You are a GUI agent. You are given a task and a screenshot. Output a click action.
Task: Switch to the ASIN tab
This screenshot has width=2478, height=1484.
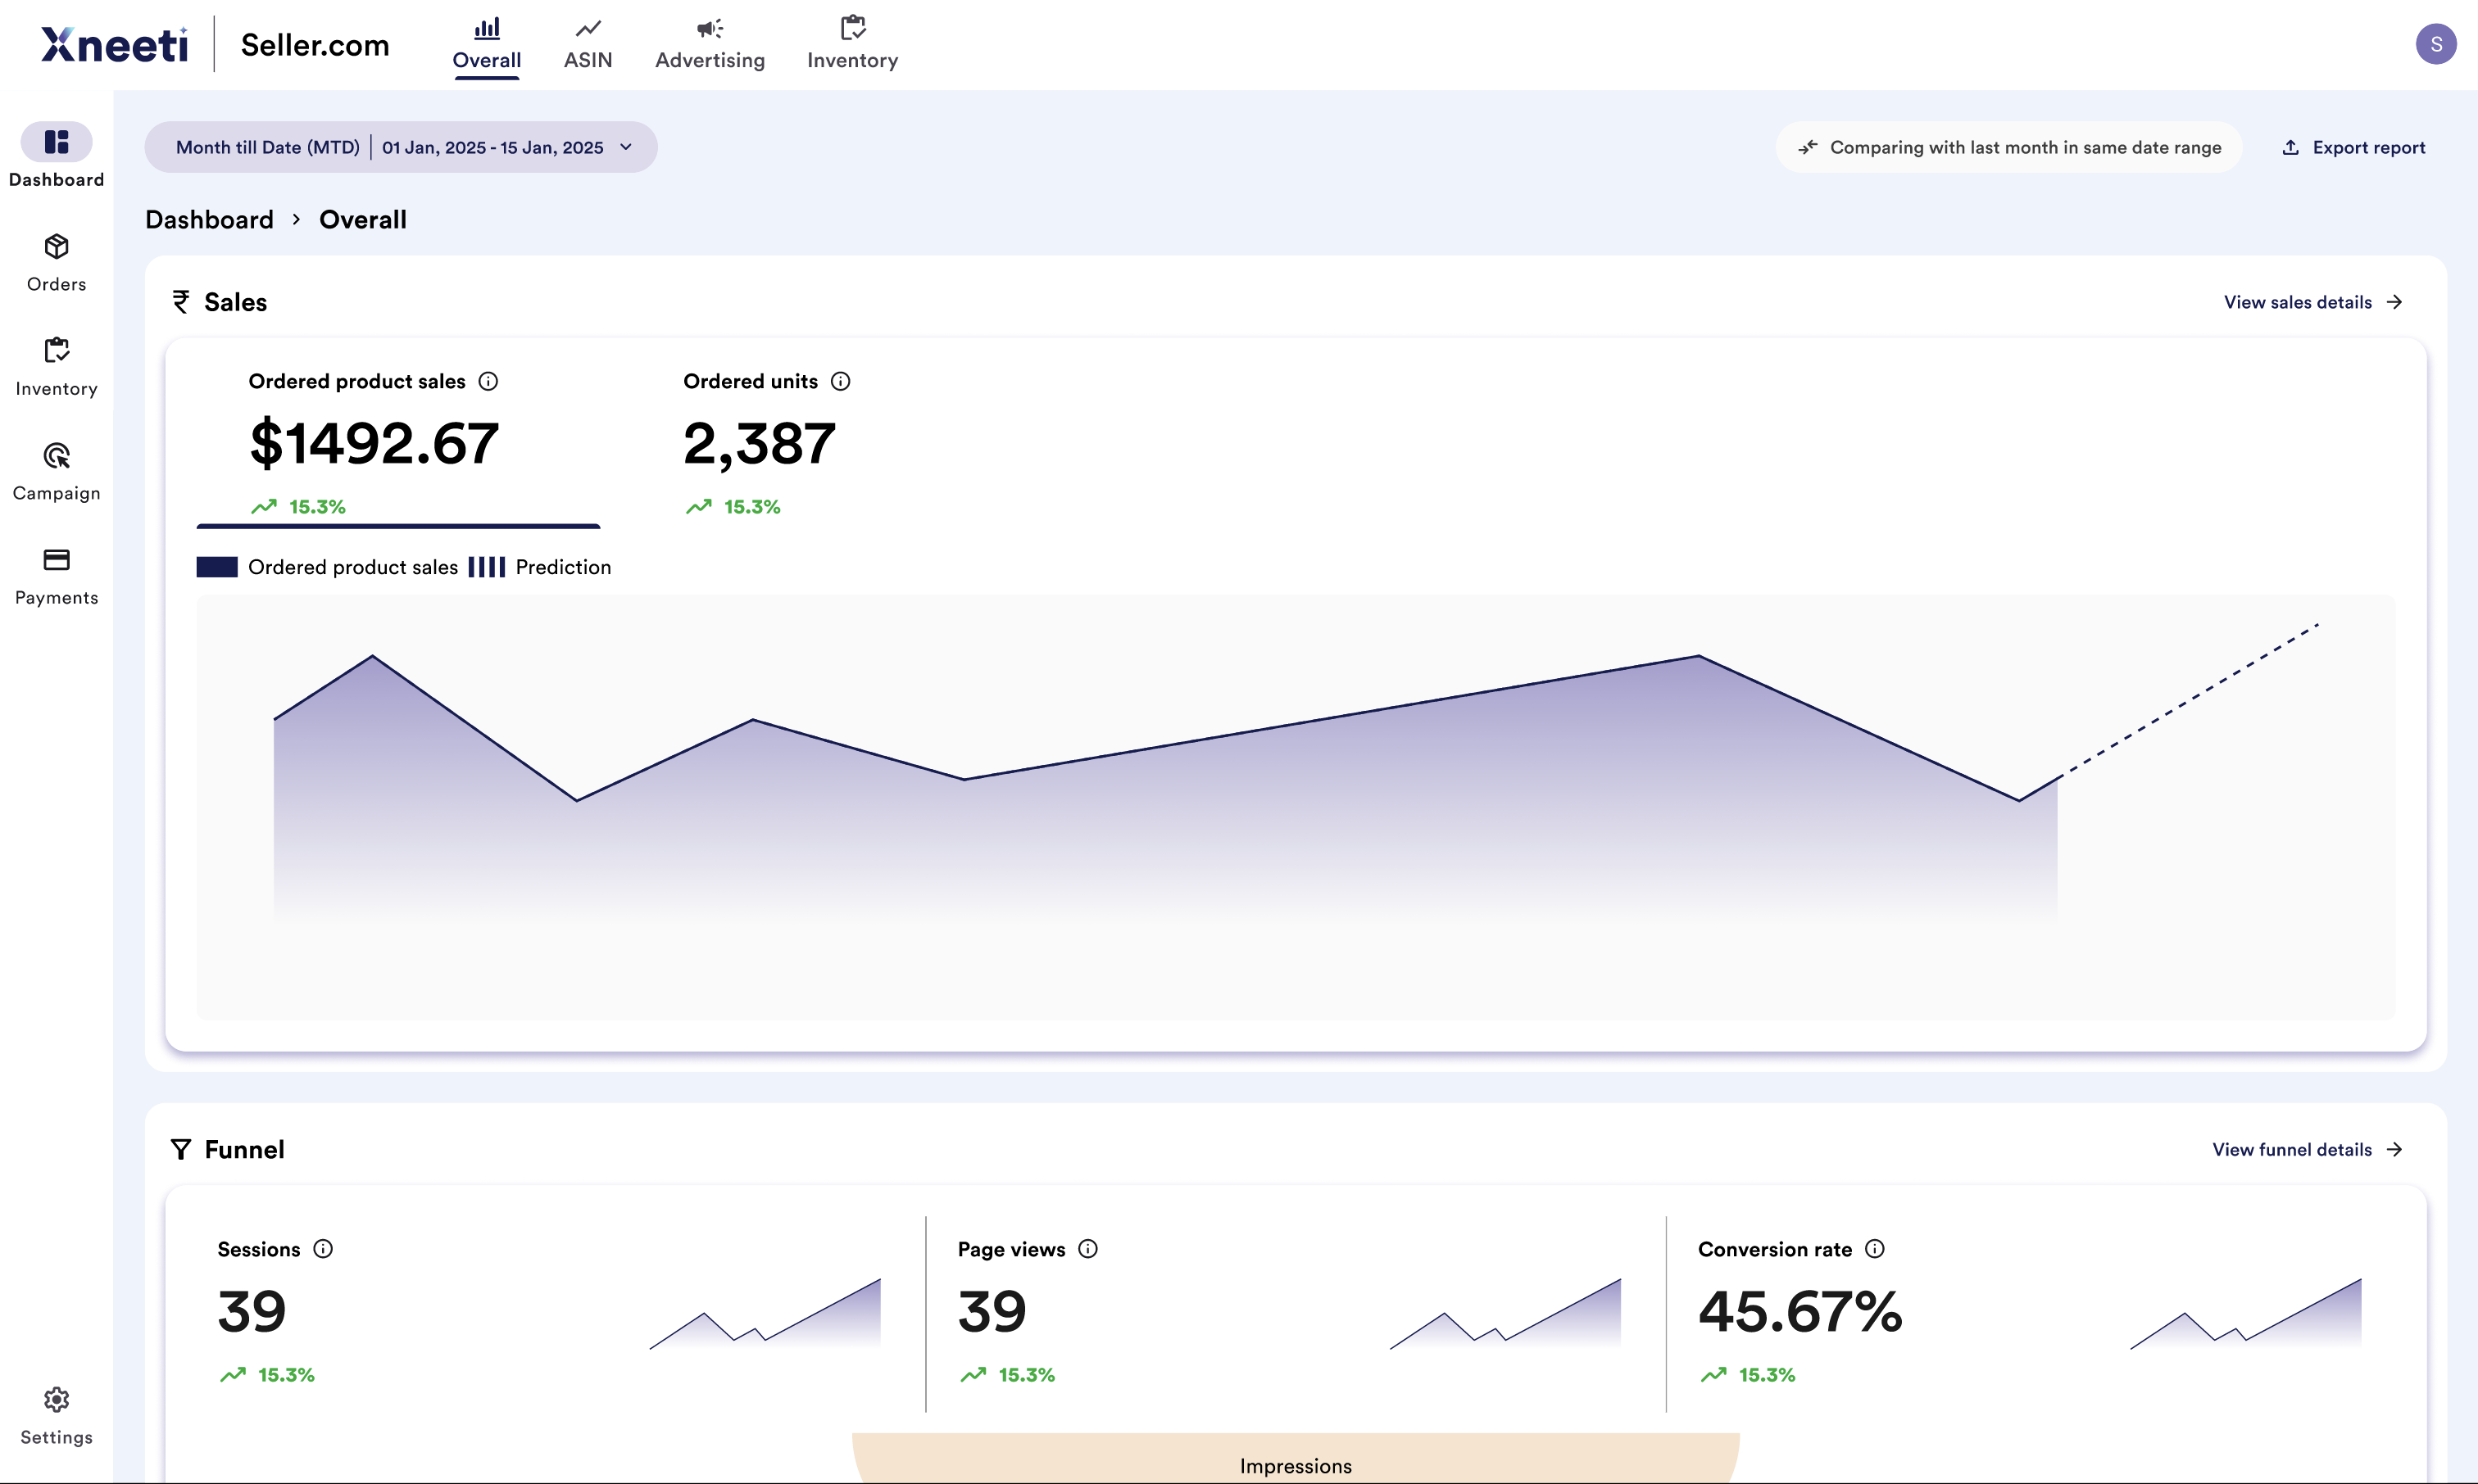pyautogui.click(x=588, y=44)
